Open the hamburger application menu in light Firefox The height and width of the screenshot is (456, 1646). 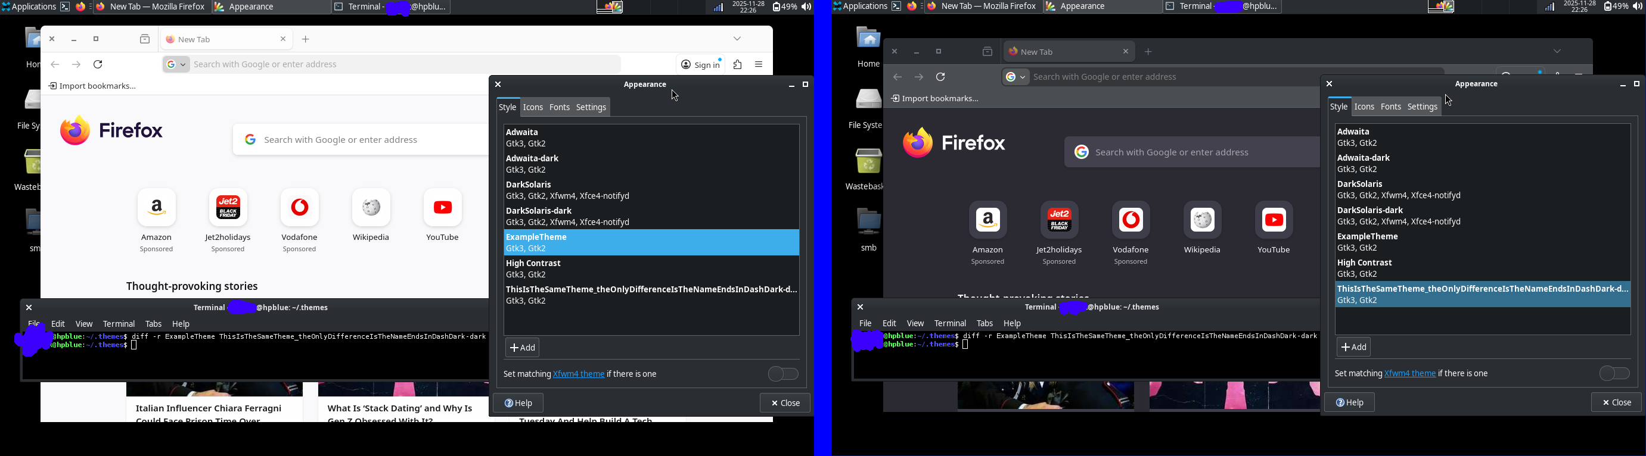pyautogui.click(x=760, y=64)
